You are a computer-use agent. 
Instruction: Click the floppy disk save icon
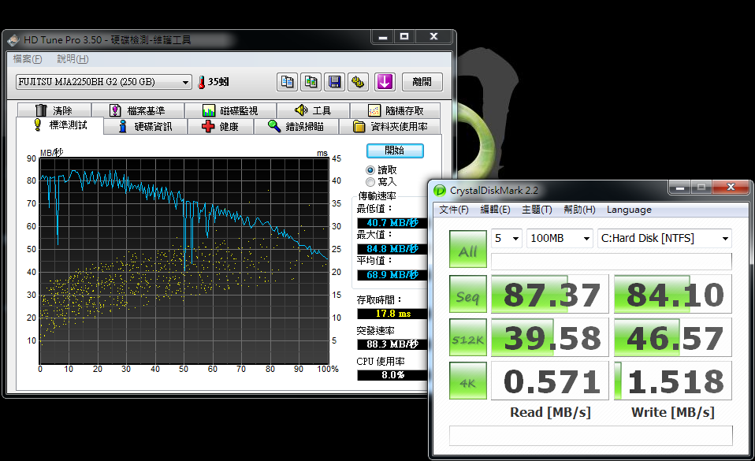335,82
